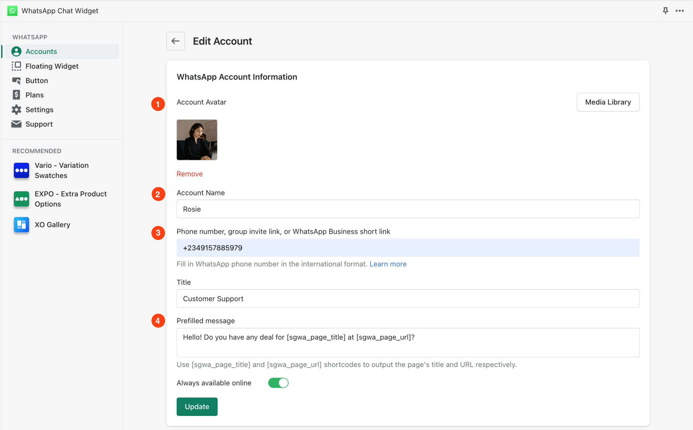The height and width of the screenshot is (430, 693).
Task: Click the XO Gallery app icon
Action: (21, 225)
